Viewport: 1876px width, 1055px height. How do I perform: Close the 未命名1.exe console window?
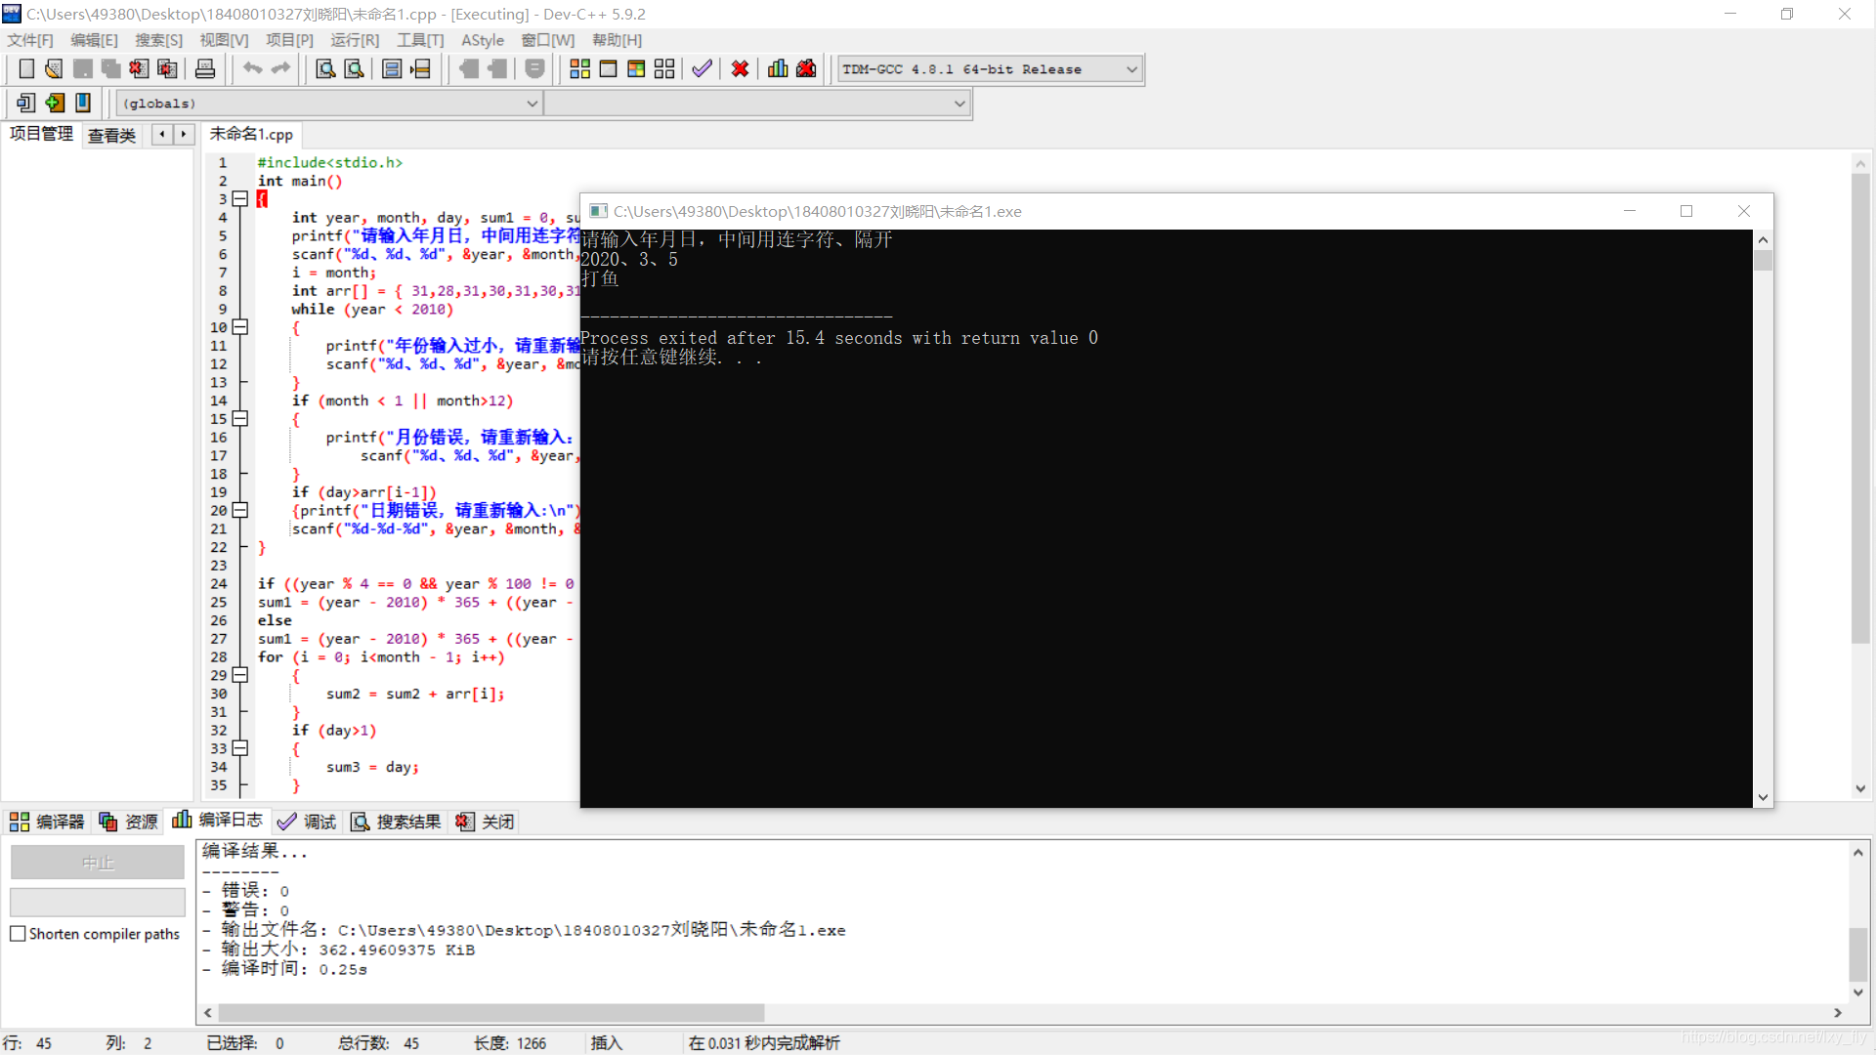(x=1744, y=211)
